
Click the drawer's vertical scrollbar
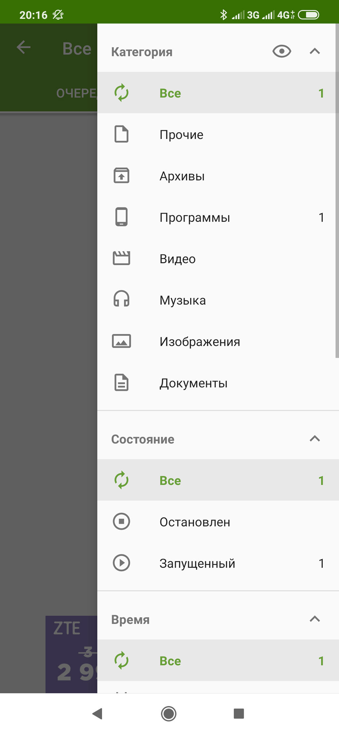(337, 191)
